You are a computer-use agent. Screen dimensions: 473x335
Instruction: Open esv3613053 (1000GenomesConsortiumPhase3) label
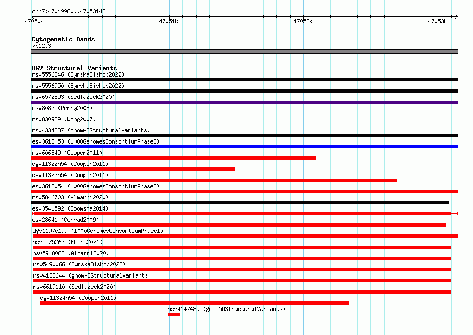tap(96, 141)
